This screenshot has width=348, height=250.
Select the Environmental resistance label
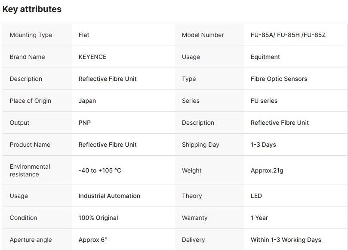[30, 170]
